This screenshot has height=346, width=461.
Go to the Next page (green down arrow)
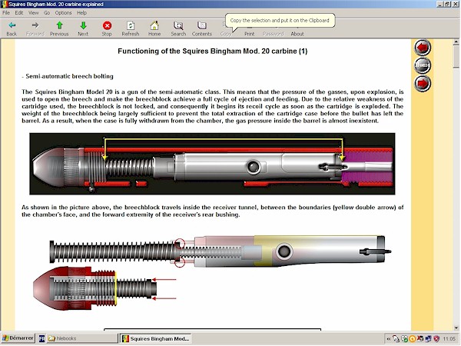(x=83, y=28)
